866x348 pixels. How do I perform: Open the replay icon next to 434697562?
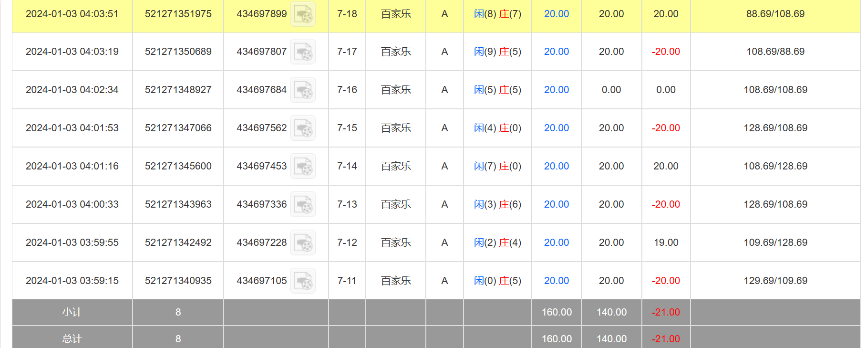coord(303,128)
